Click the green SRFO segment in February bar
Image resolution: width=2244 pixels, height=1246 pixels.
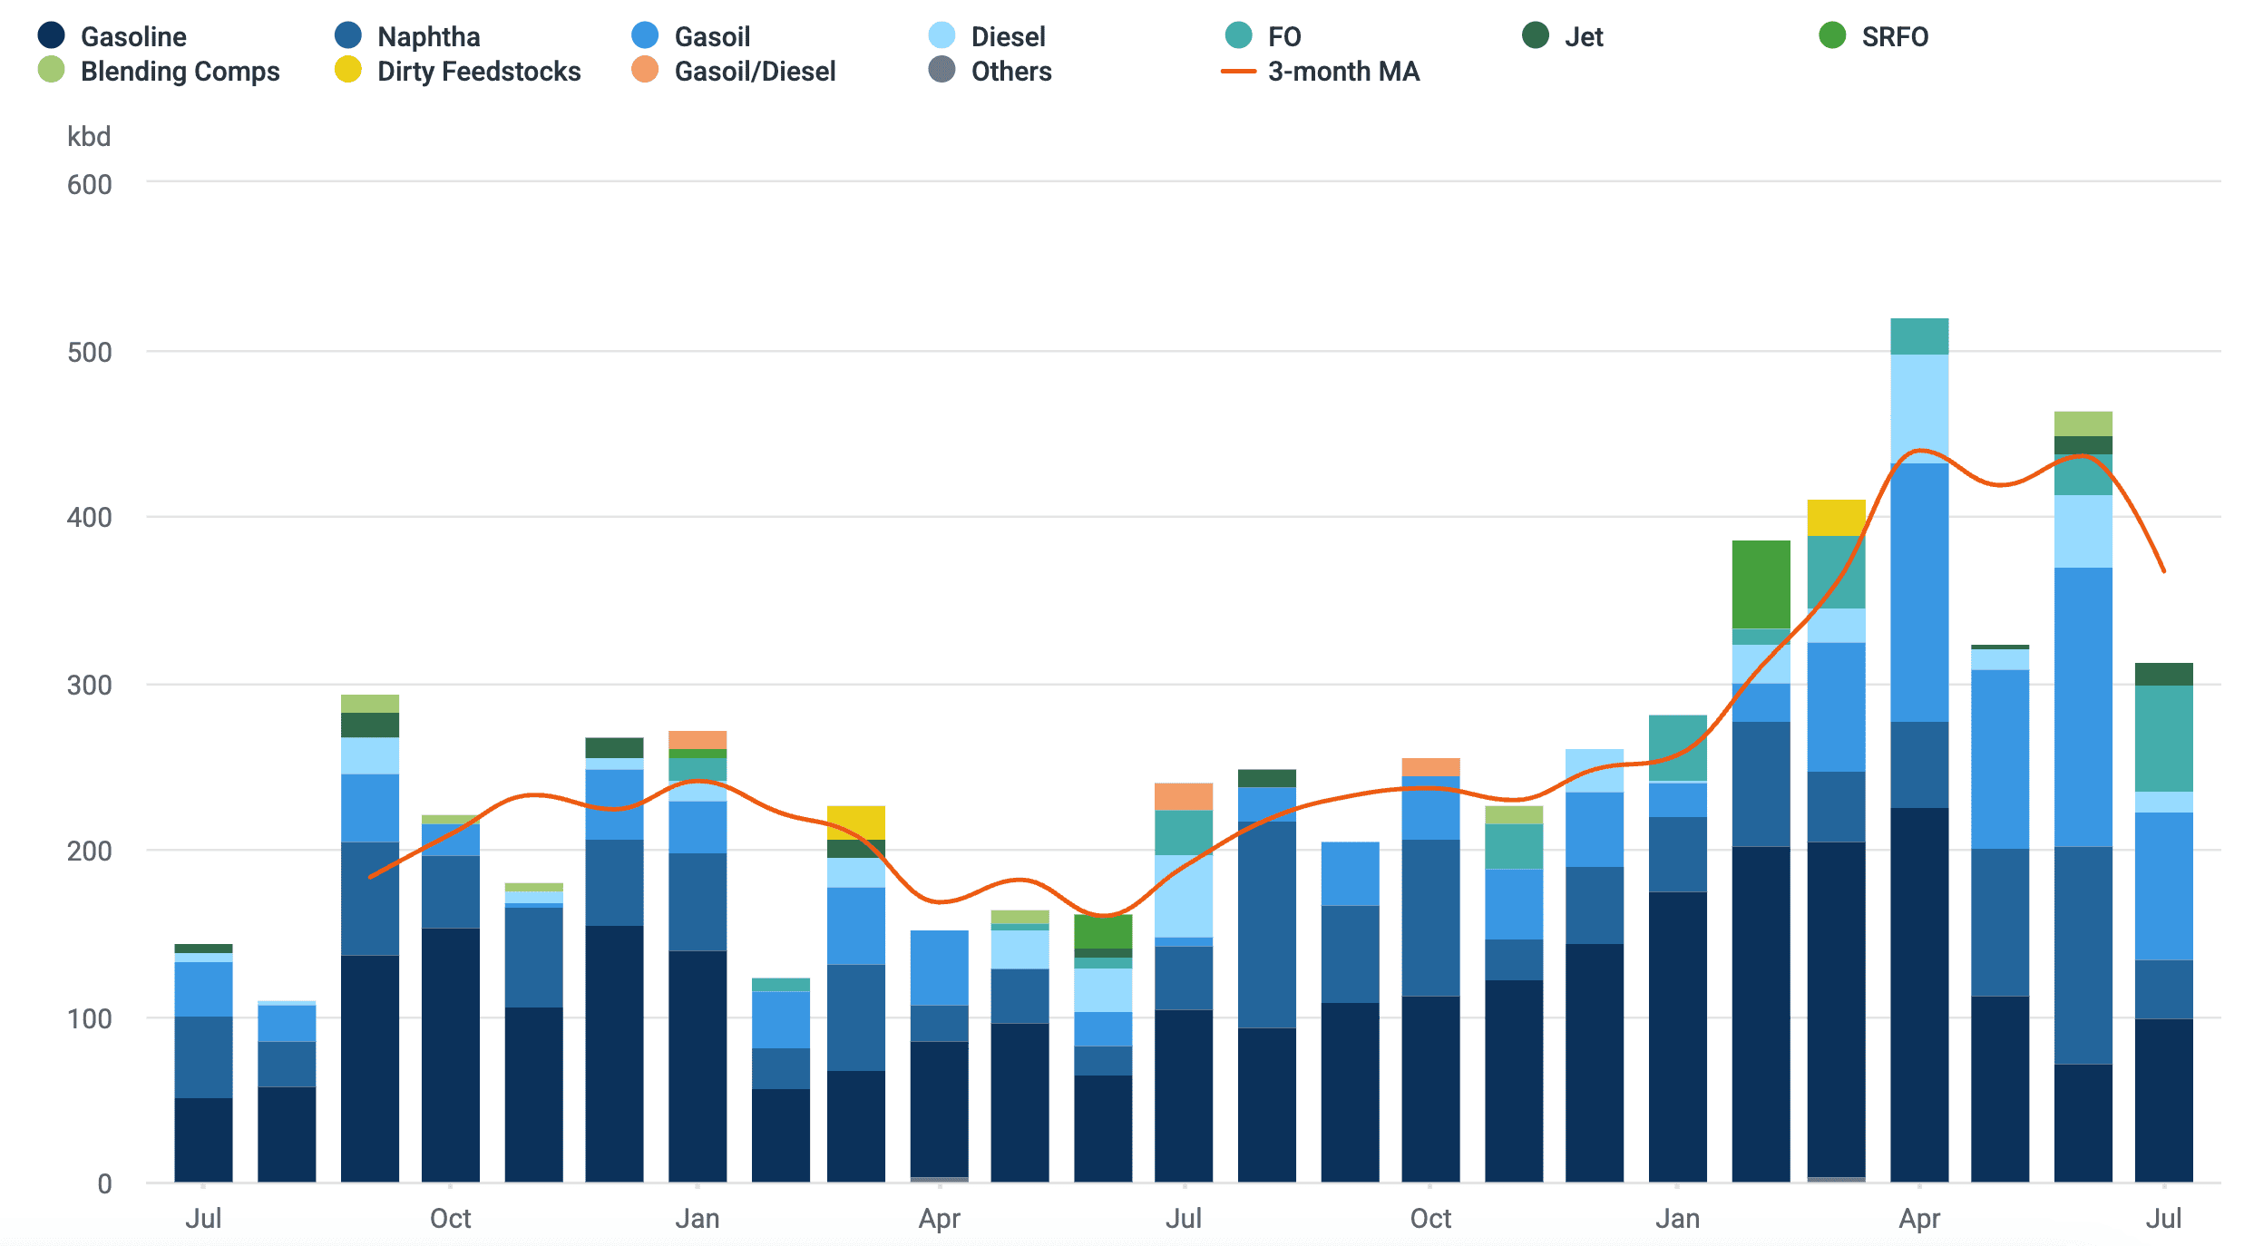(x=1761, y=585)
